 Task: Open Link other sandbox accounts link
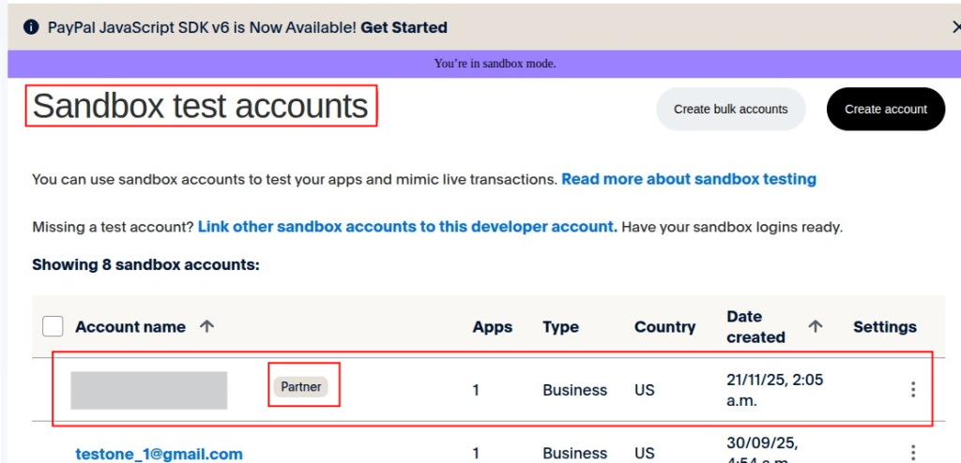coord(407,227)
